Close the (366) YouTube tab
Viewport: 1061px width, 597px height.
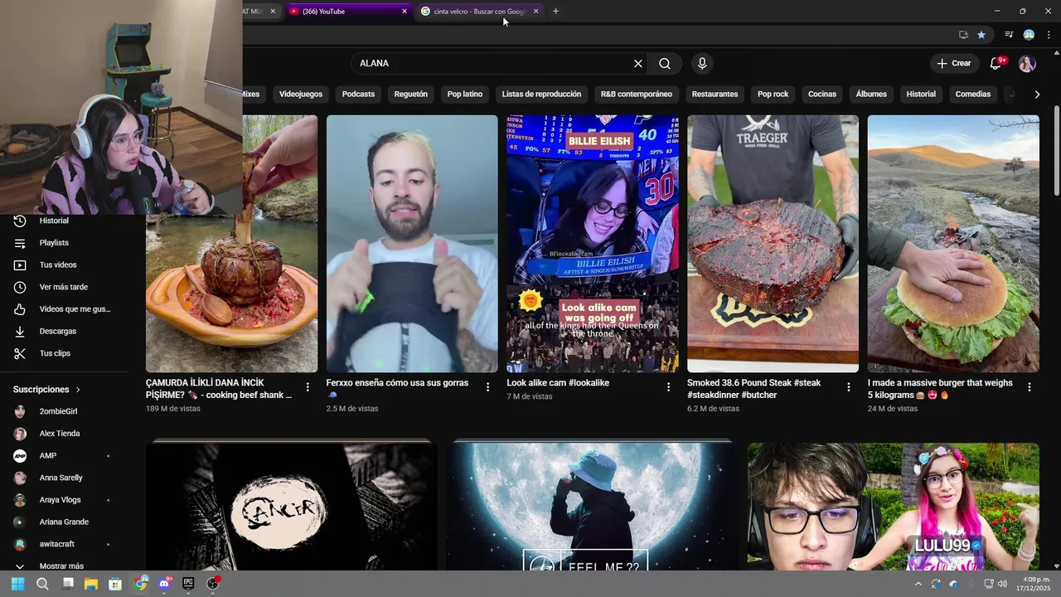405,11
